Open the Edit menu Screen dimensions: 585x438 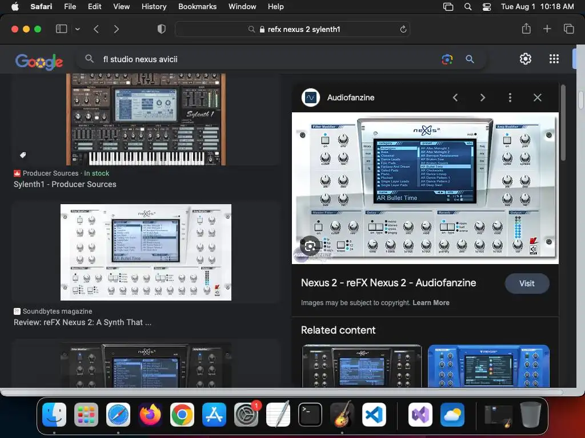[94, 6]
